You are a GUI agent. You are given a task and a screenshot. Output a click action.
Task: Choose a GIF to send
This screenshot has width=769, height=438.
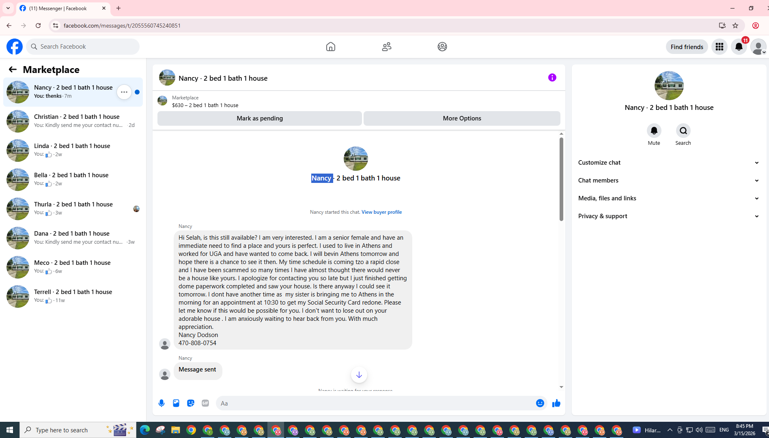point(205,403)
